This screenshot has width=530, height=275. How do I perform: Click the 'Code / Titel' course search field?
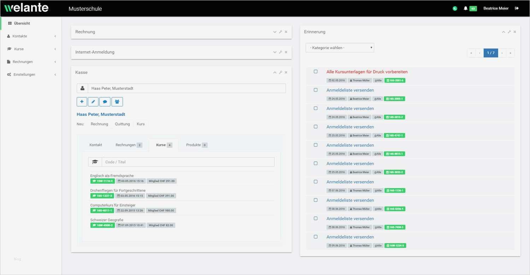[188, 162]
